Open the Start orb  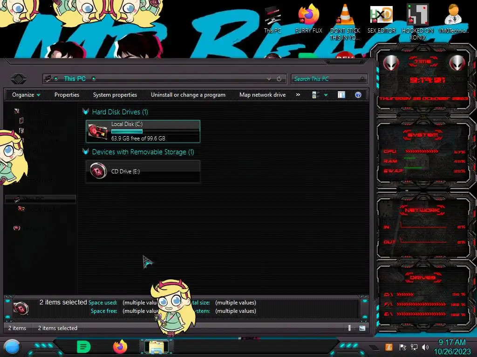(x=12, y=347)
